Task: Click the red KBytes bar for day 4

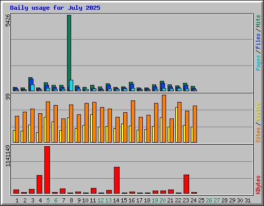Action: (x=39, y=184)
